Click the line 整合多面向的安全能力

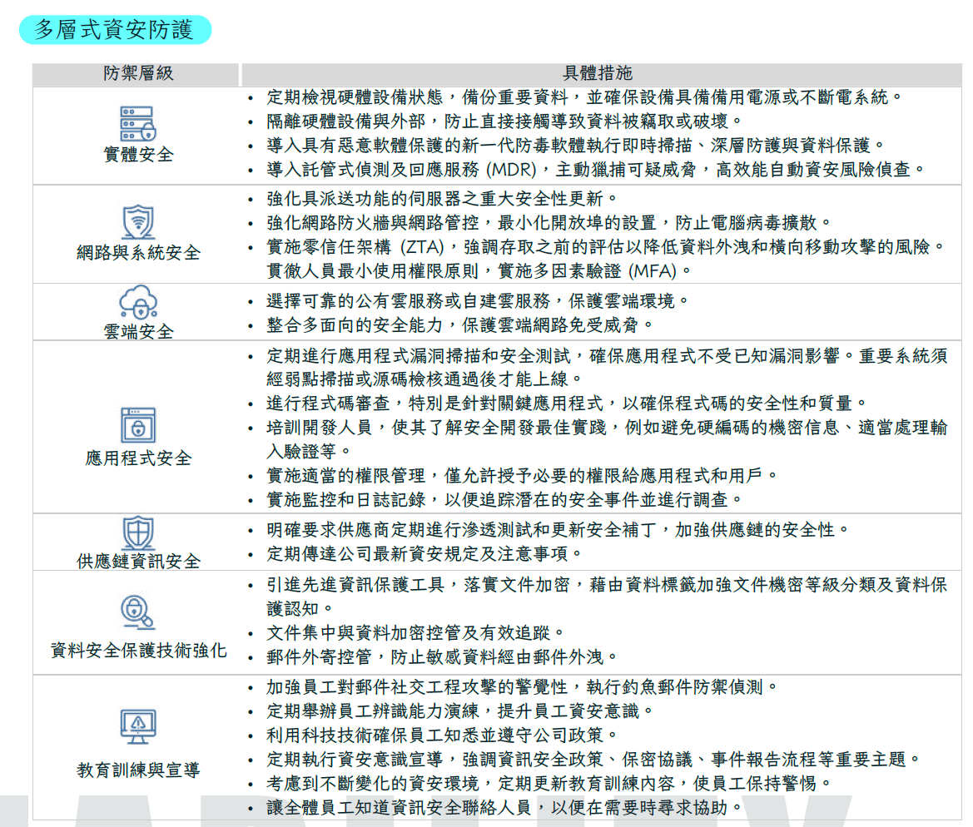(x=460, y=325)
